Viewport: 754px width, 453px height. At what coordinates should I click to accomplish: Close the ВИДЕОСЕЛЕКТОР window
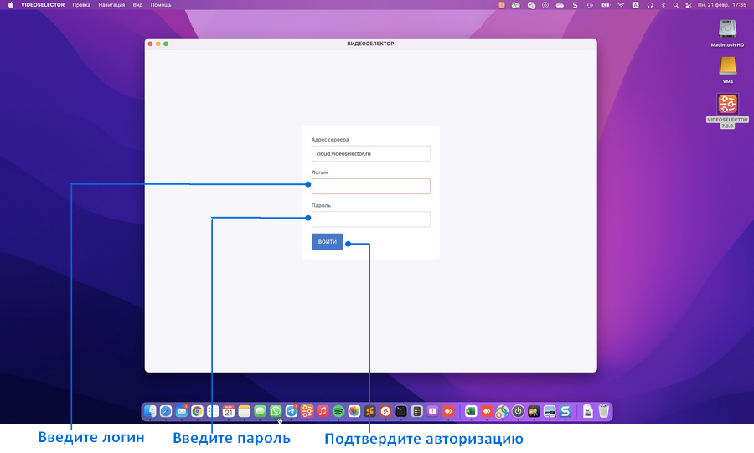(151, 44)
